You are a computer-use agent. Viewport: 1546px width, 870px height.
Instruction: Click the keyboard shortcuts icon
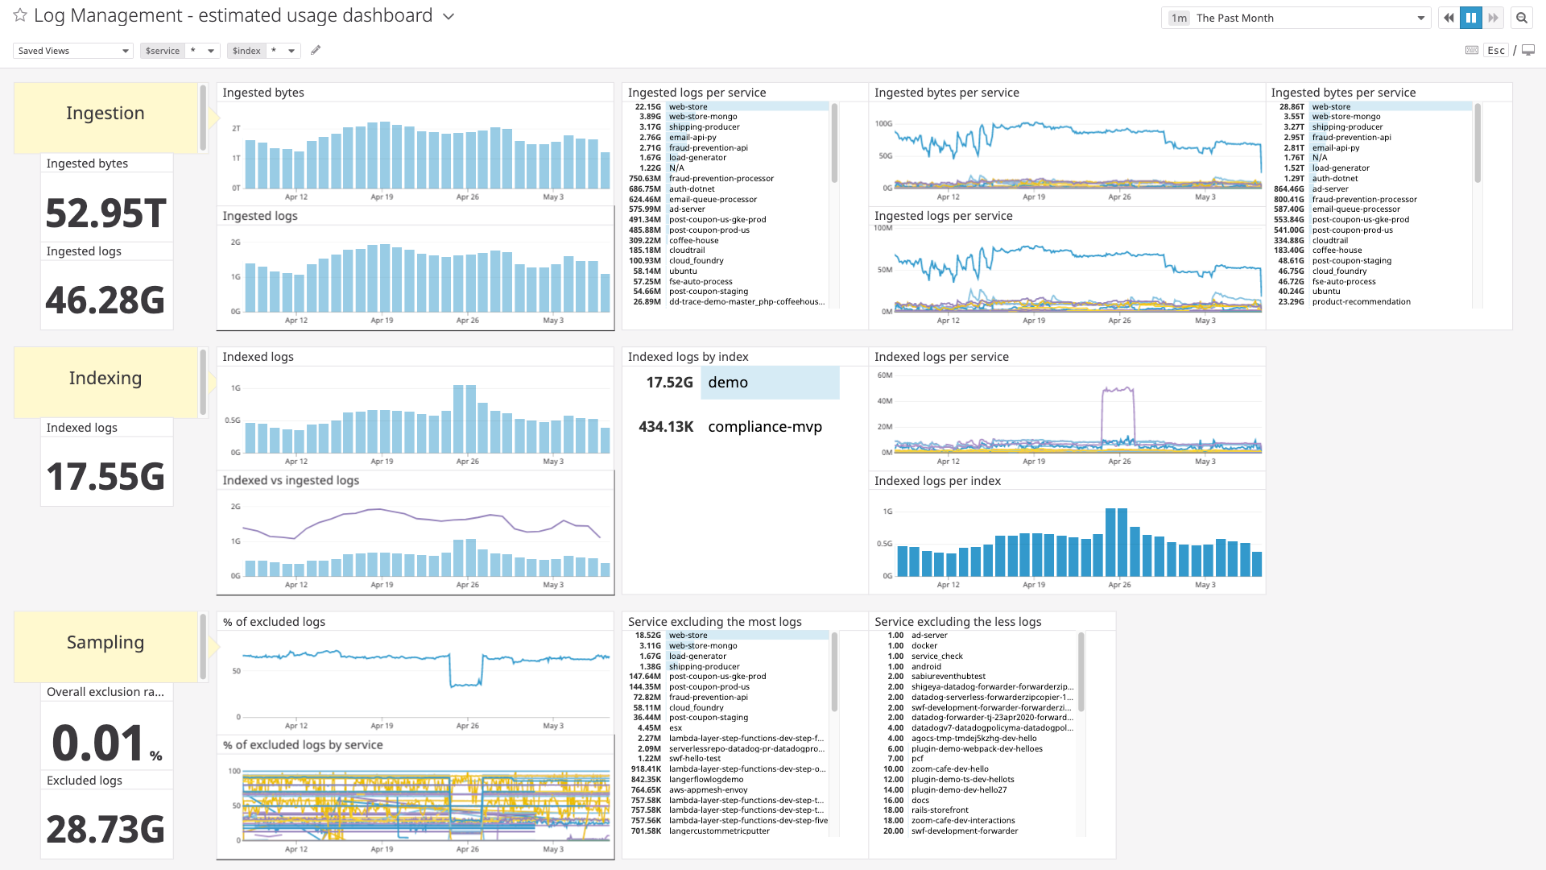click(x=1471, y=50)
